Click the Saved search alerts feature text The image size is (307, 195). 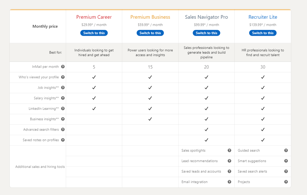tap(252, 171)
